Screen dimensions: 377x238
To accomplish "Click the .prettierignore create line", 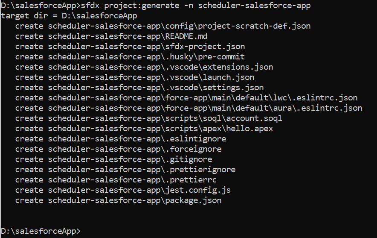I will [125, 170].
